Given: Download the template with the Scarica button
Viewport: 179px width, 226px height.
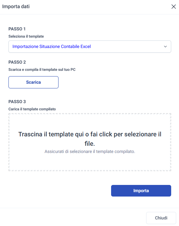Looking at the screenshot, I should 33,82.
